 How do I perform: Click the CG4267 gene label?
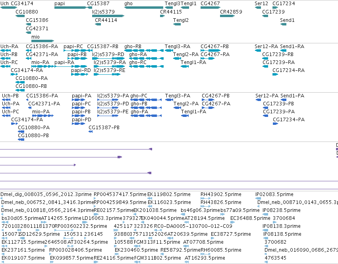coord(210,4)
